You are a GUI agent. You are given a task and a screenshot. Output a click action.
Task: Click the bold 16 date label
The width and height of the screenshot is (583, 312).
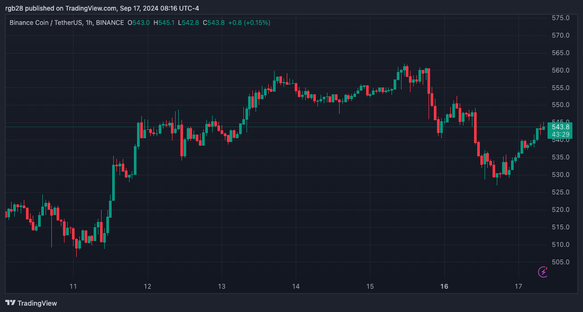tap(444, 286)
